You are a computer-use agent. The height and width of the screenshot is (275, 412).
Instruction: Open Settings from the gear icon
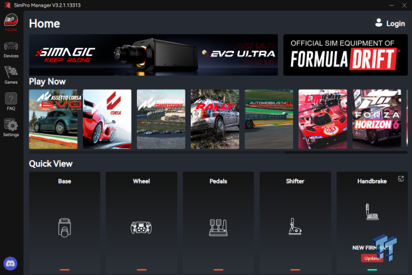tap(11, 128)
